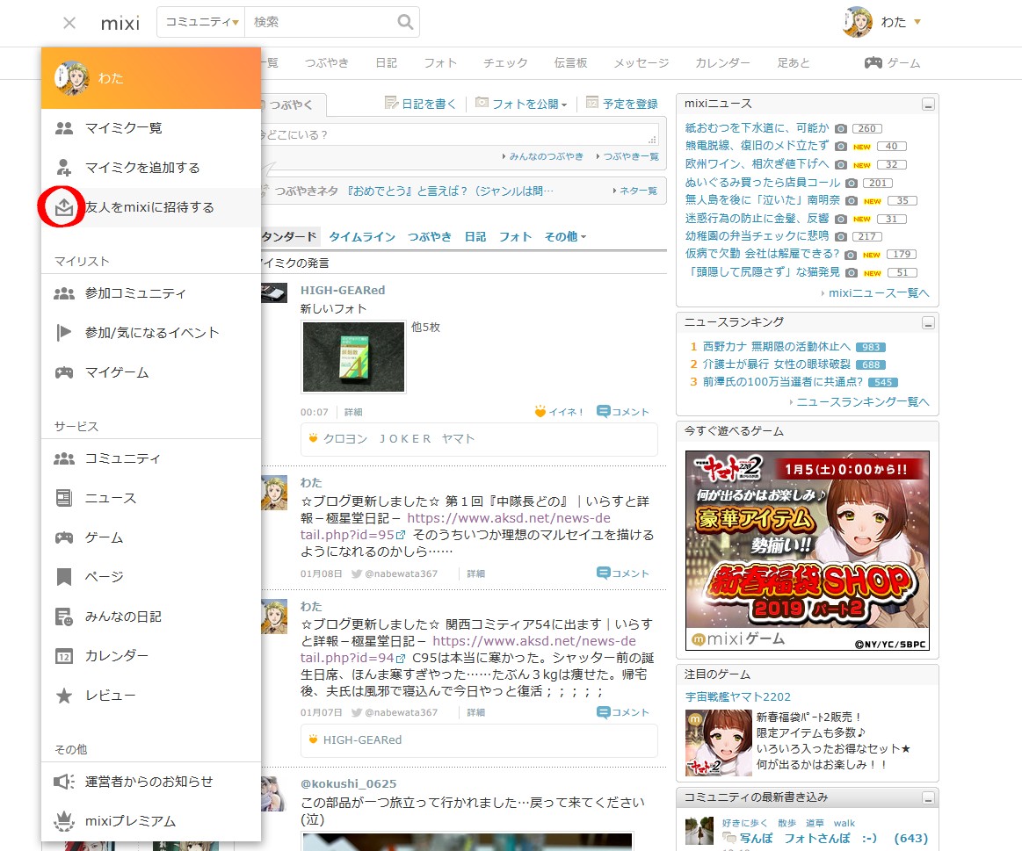Switch to the タイムライン feed tab

(362, 236)
